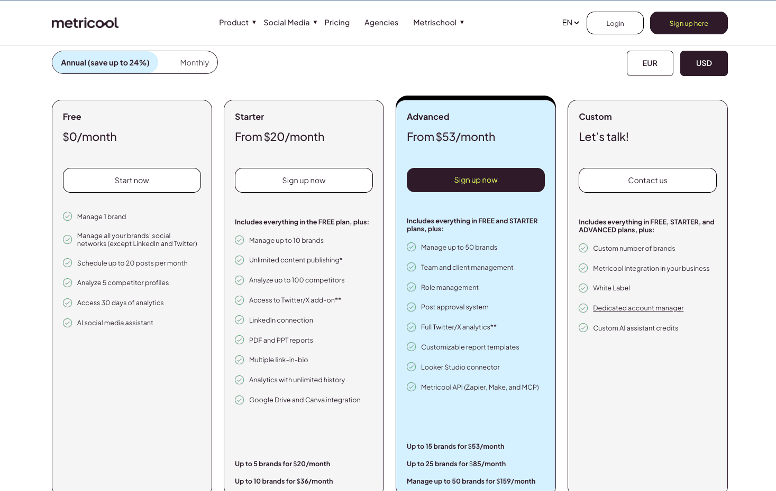
Task: Click 'Metricool integration in your business' text
Action: tap(651, 268)
